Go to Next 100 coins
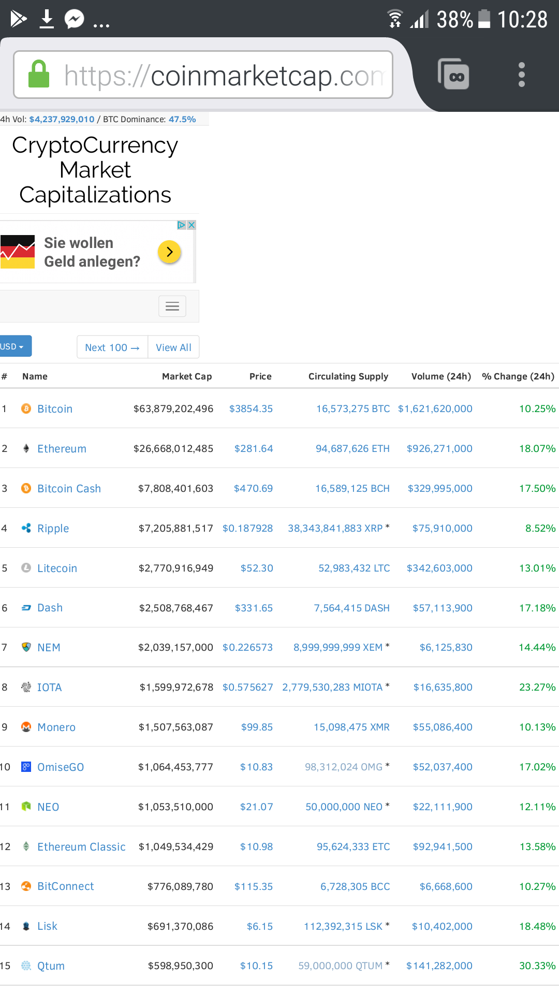The image size is (559, 994). 112,347
